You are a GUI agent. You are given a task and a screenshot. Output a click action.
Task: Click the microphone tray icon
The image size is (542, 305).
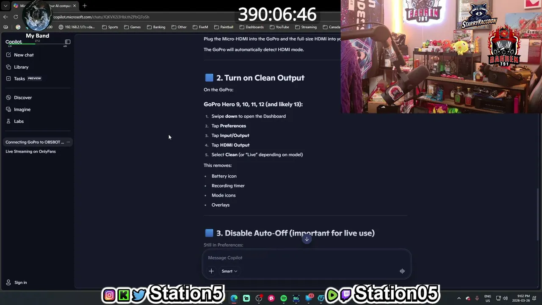click(x=477, y=298)
